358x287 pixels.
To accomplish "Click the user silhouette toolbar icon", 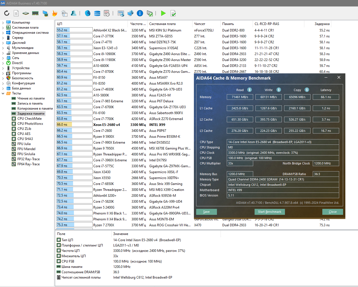I will 74,13.
